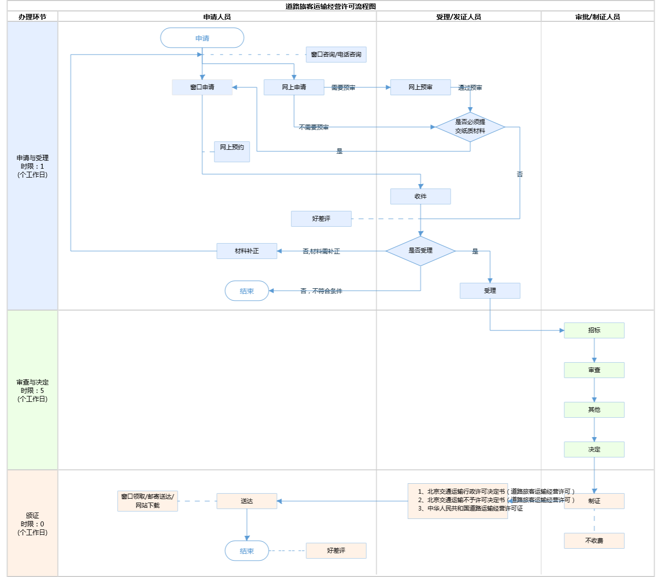Select the green 招标 step box
The height and width of the screenshot is (577, 670).
pos(594,330)
